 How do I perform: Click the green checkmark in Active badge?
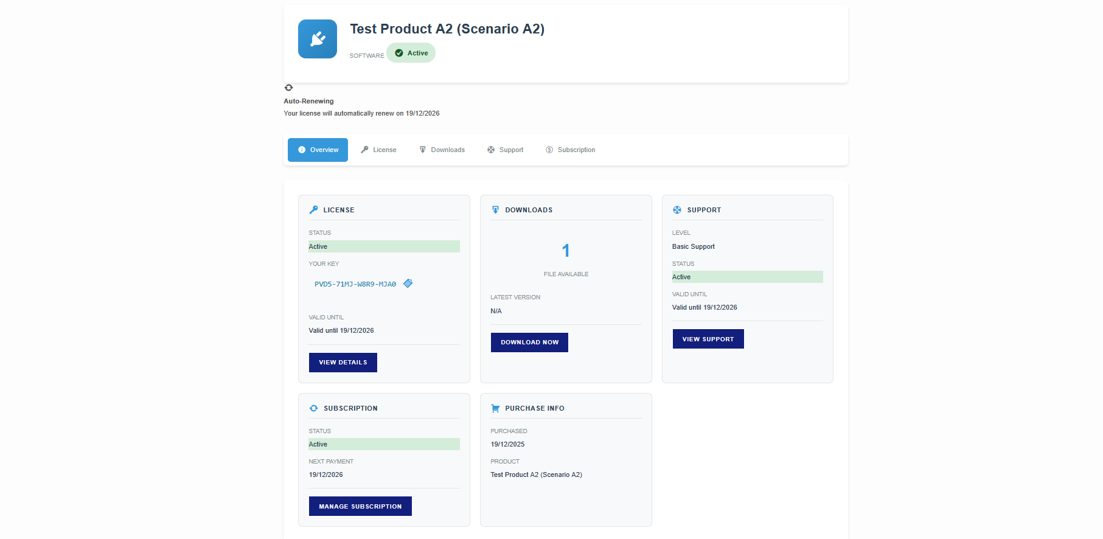pyautogui.click(x=399, y=53)
